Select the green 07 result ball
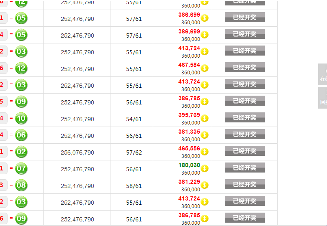The width and height of the screenshot is (327, 226). 21,168
